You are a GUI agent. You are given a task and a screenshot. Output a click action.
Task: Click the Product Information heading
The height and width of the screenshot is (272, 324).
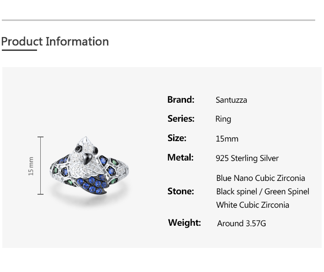[x=55, y=42]
